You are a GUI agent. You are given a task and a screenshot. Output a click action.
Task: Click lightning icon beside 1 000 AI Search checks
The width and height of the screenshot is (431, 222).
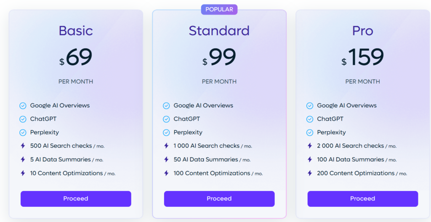tap(166, 146)
